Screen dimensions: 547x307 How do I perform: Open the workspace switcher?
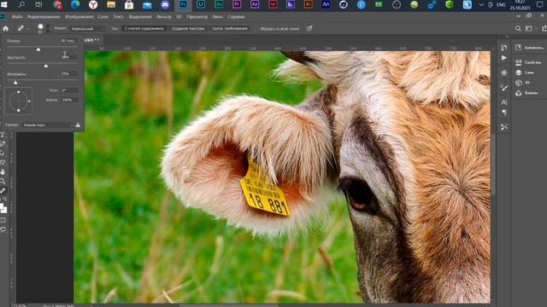(530, 28)
